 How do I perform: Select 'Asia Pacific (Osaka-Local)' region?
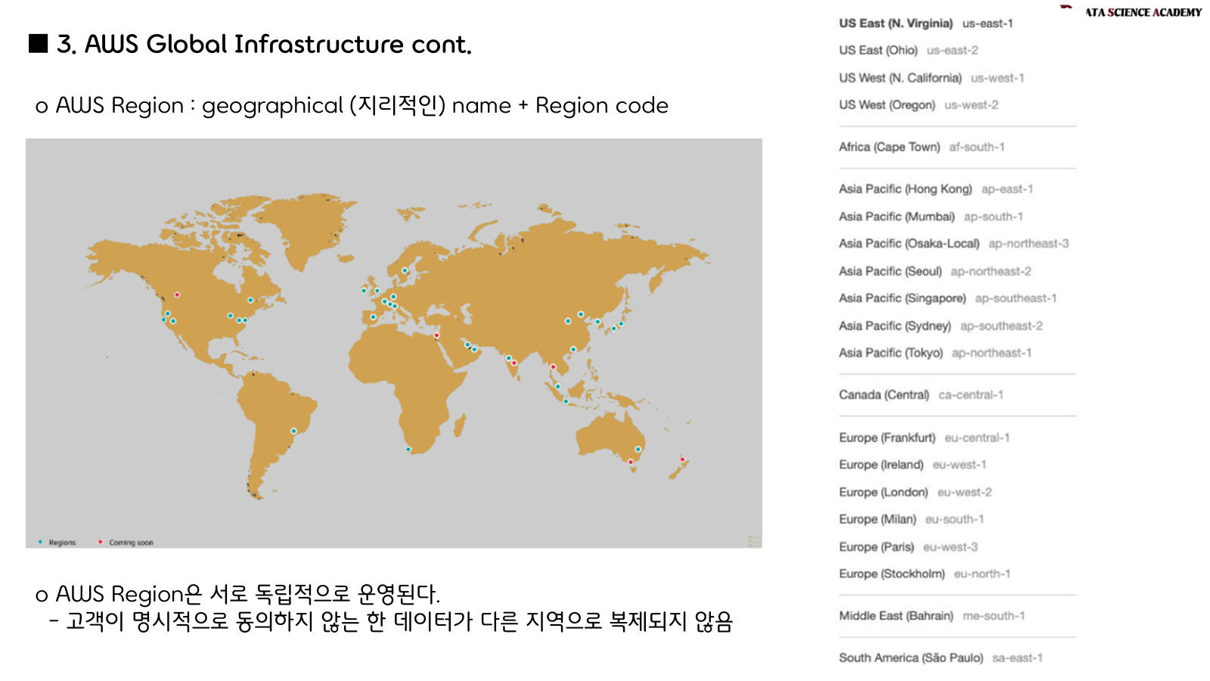909,244
